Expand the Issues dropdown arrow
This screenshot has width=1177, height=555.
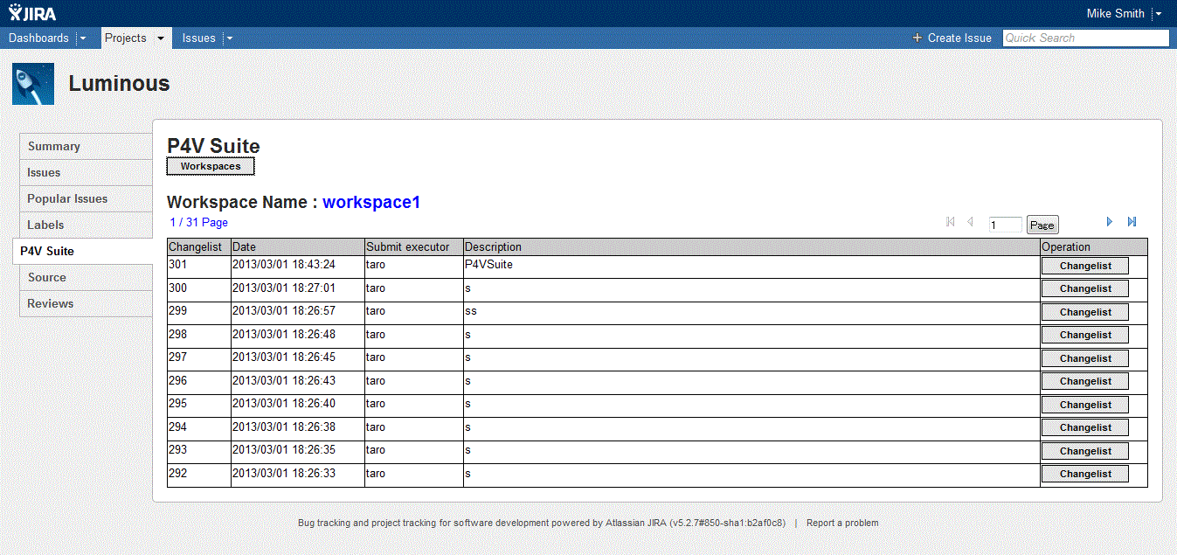(x=230, y=38)
